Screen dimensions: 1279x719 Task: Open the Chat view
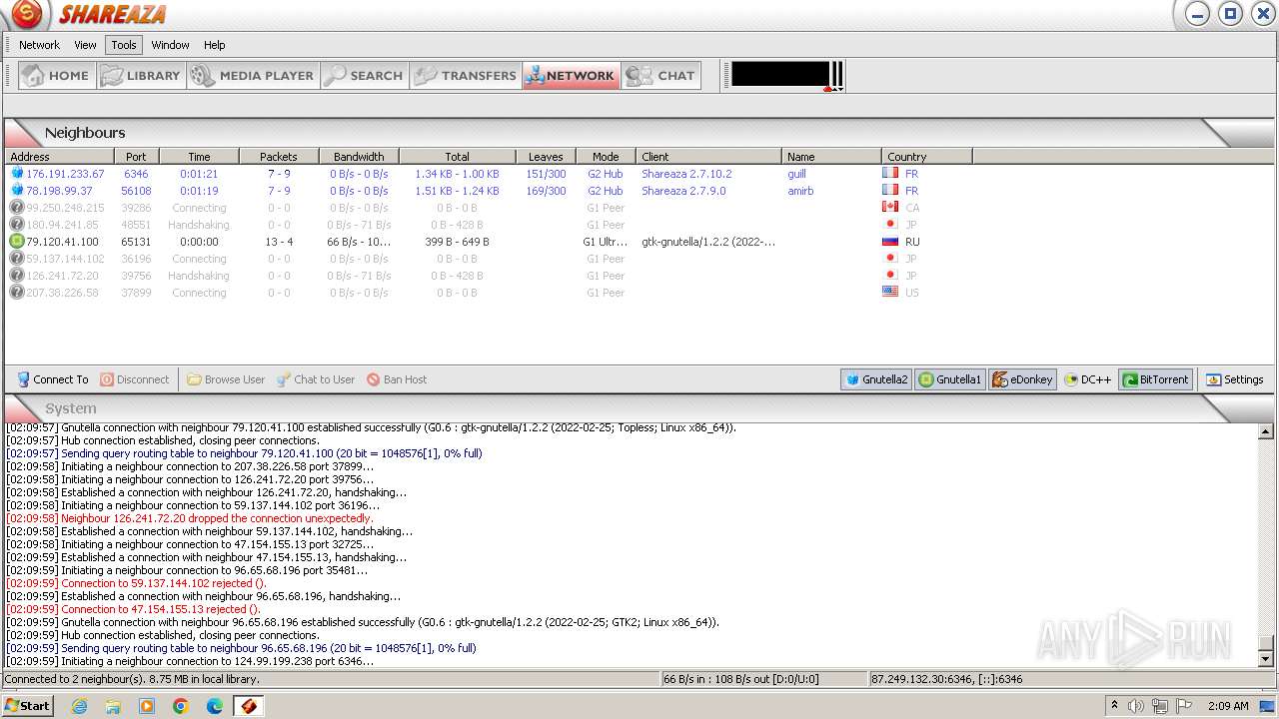coord(660,75)
